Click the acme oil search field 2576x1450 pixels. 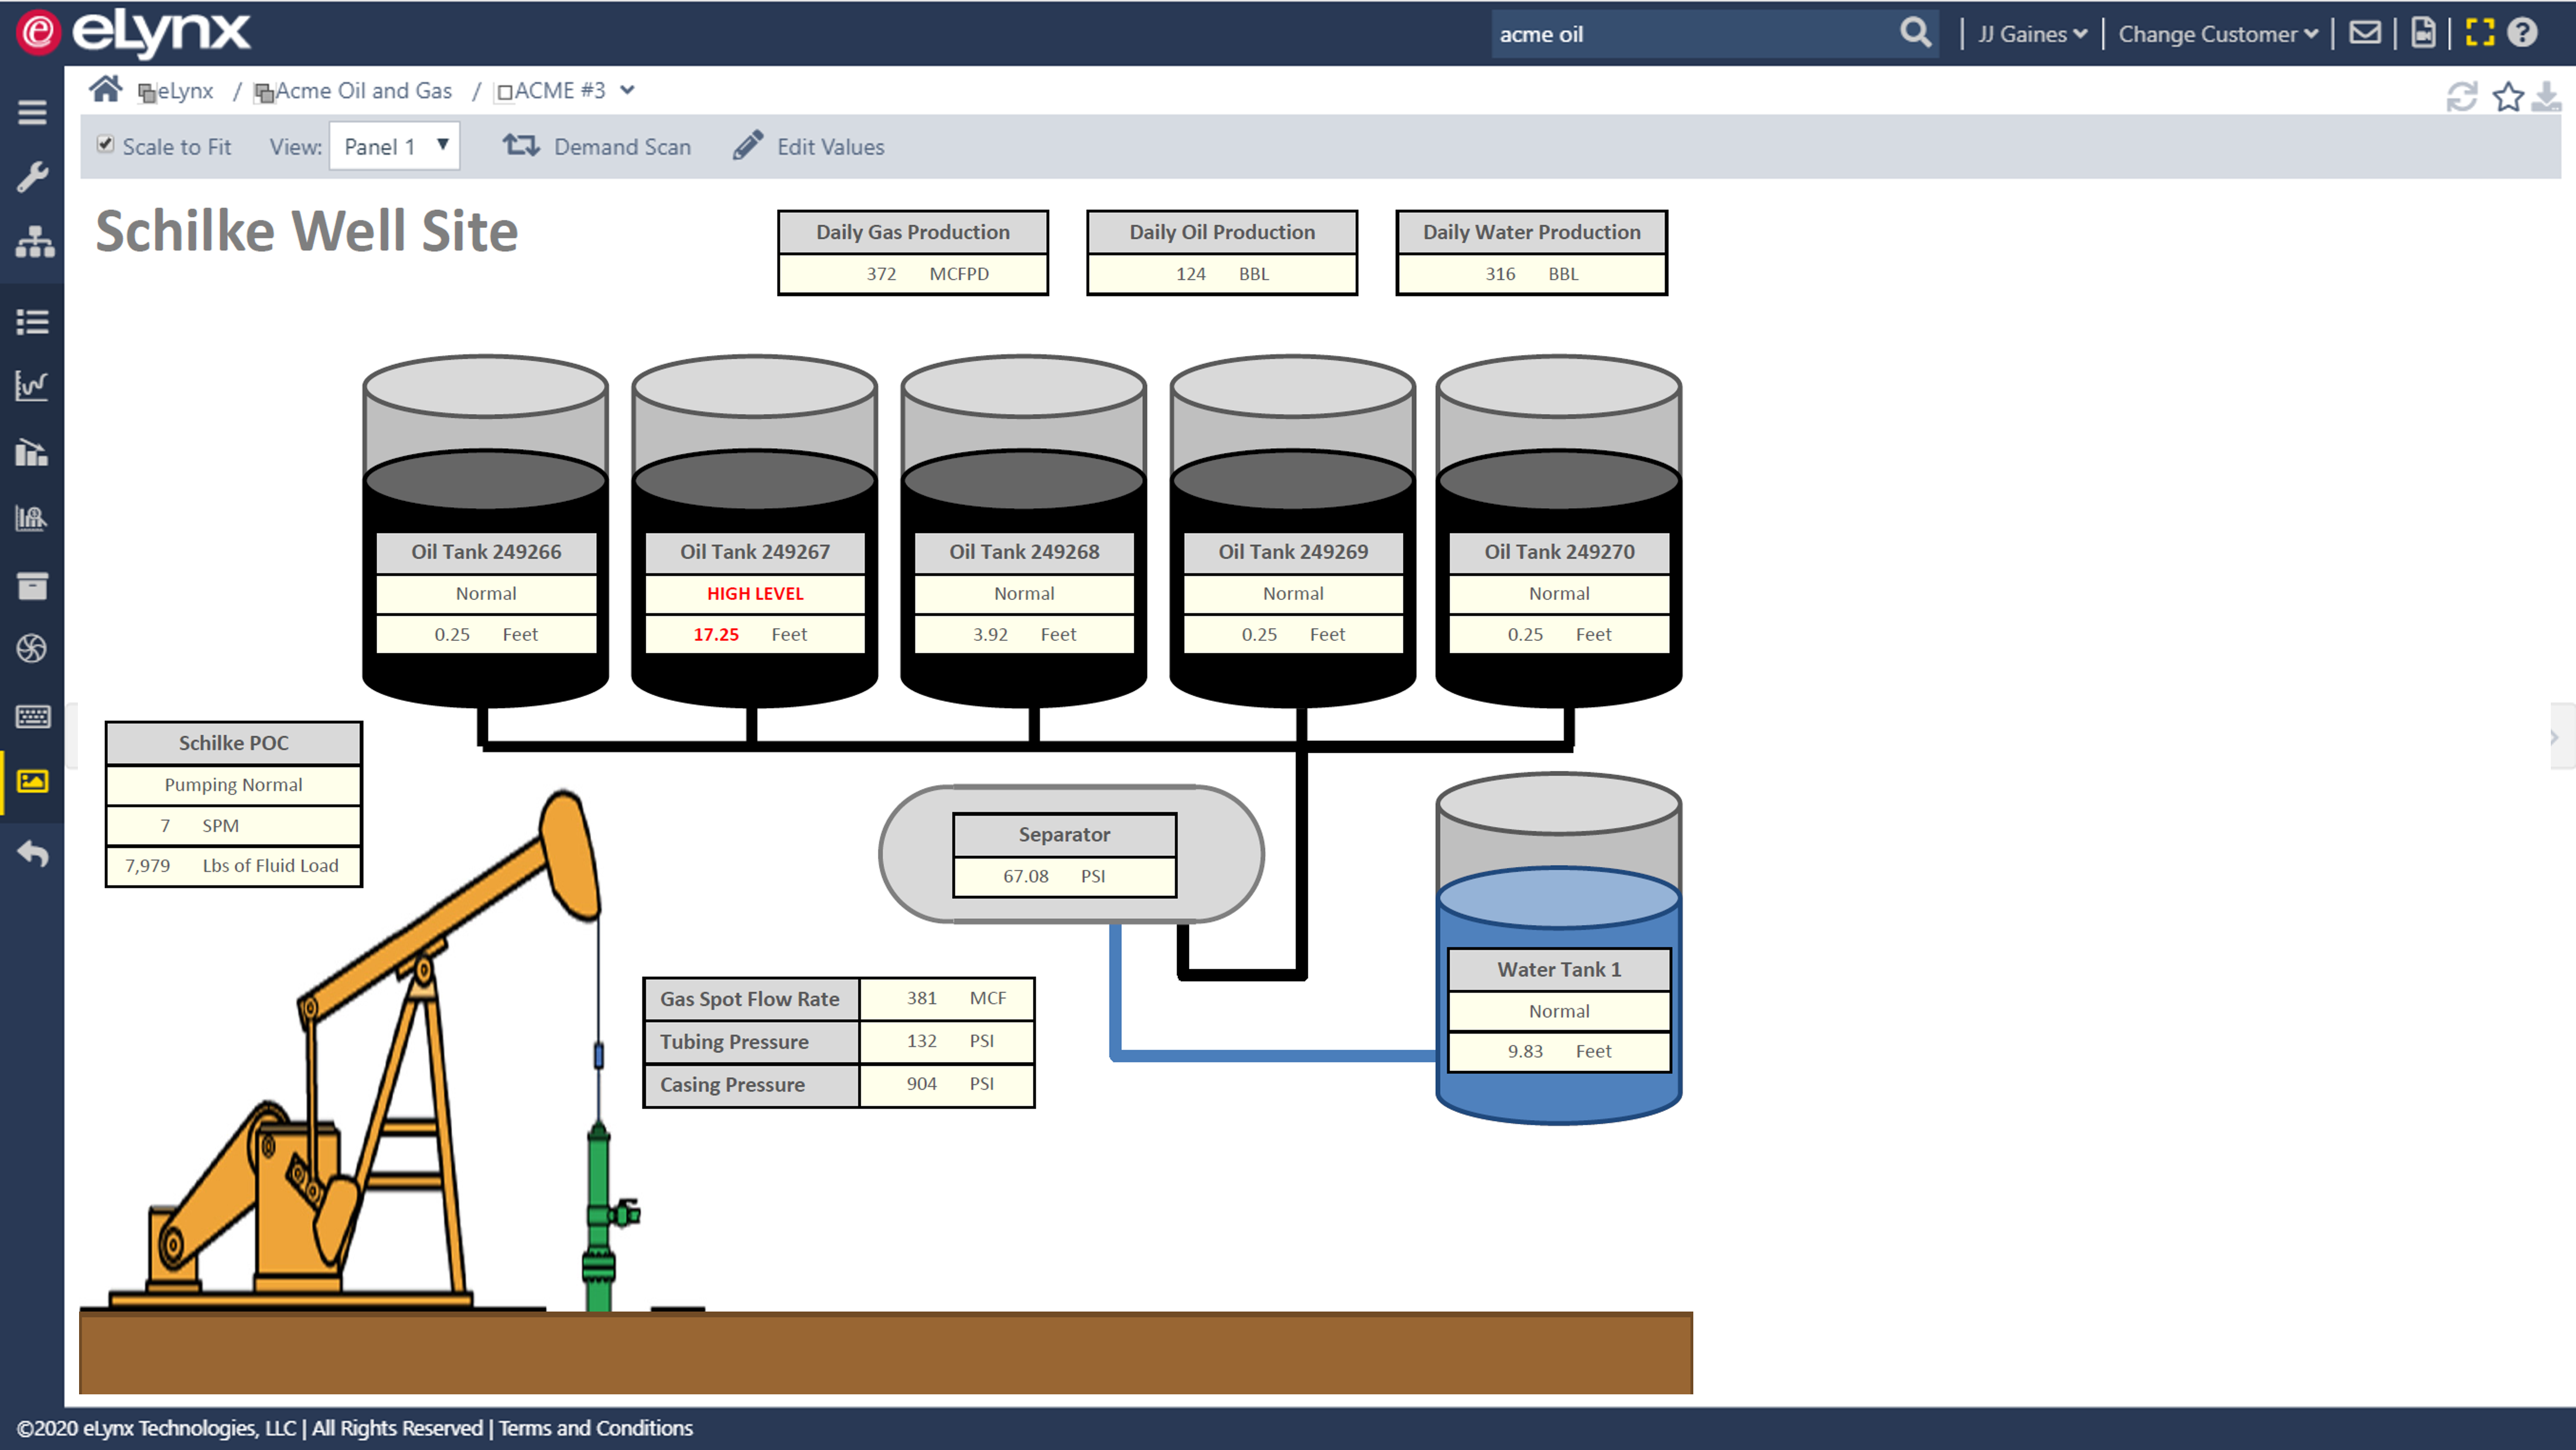[1690, 34]
